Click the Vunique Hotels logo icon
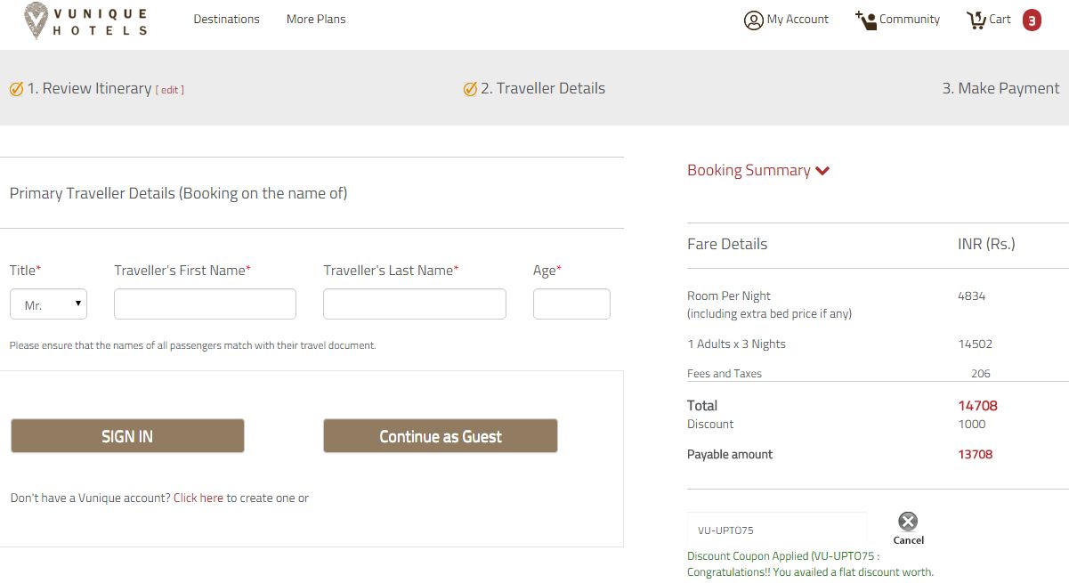This screenshot has width=1069, height=583. point(36,20)
